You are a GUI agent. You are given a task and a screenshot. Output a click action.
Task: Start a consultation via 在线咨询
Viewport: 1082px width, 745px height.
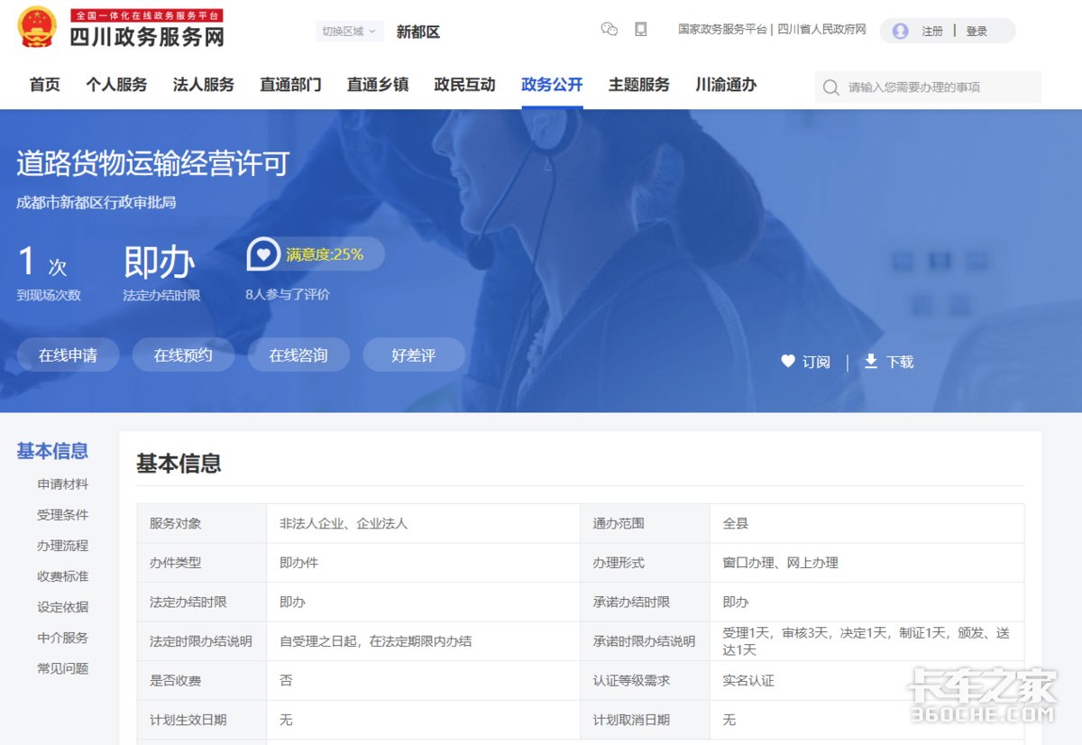pyautogui.click(x=298, y=354)
